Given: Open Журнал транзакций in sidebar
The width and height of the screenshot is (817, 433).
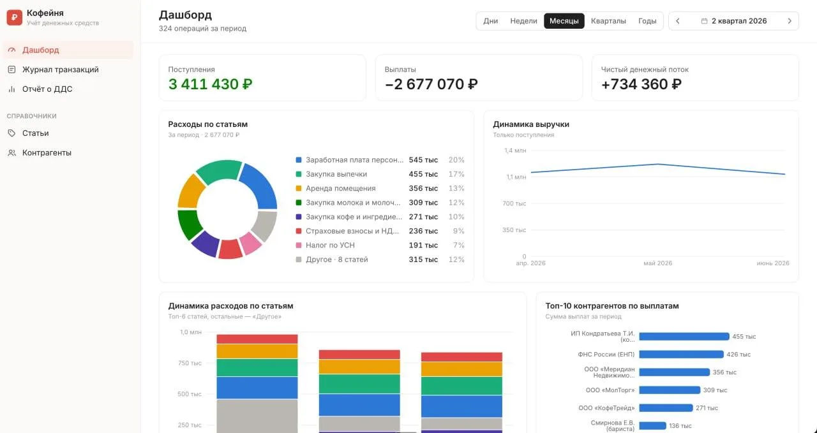Looking at the screenshot, I should (x=68, y=70).
